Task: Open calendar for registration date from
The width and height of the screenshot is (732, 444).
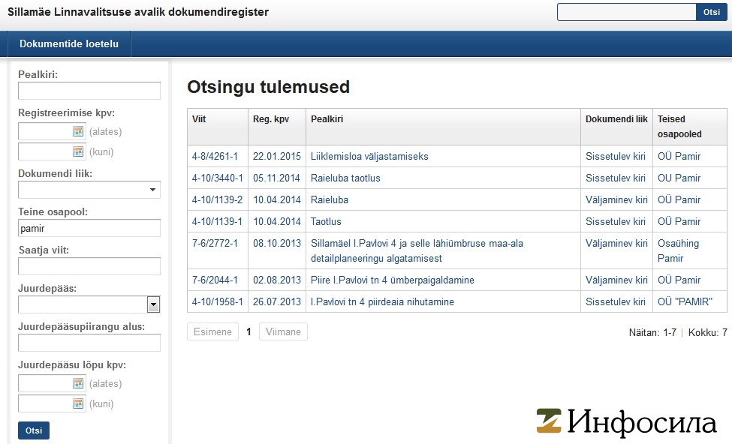Action: tap(78, 131)
